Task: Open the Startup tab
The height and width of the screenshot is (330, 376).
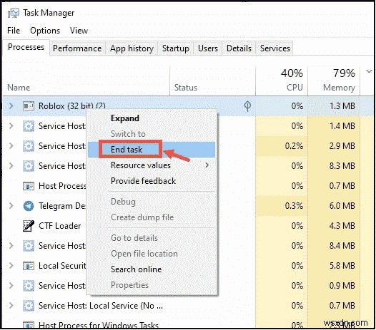Action: tap(176, 48)
